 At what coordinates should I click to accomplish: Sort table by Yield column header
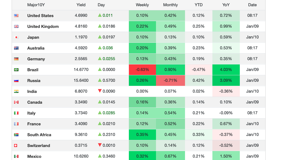pos(81,5)
